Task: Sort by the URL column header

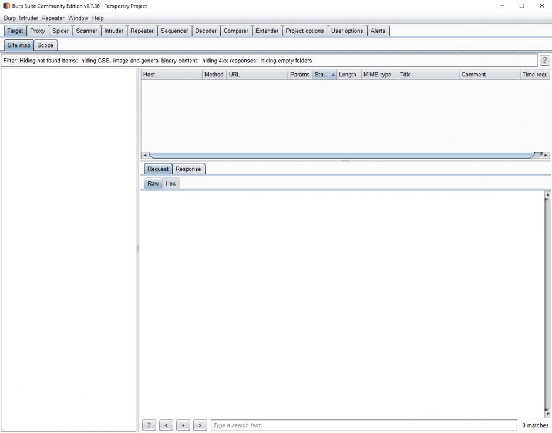Action: (257, 75)
